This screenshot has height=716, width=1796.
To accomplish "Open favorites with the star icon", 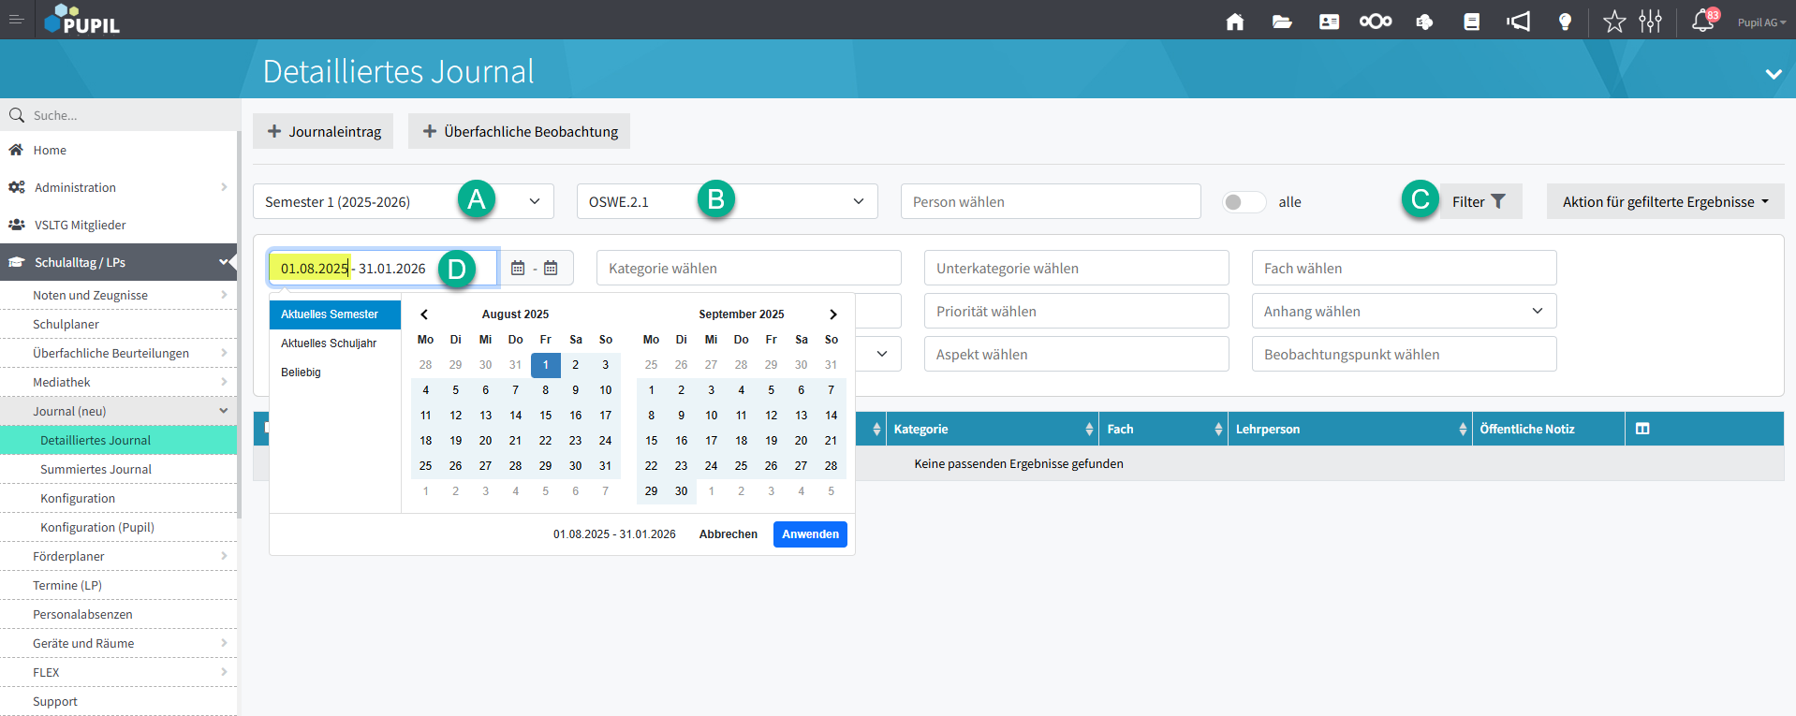I will pyautogui.click(x=1614, y=22).
